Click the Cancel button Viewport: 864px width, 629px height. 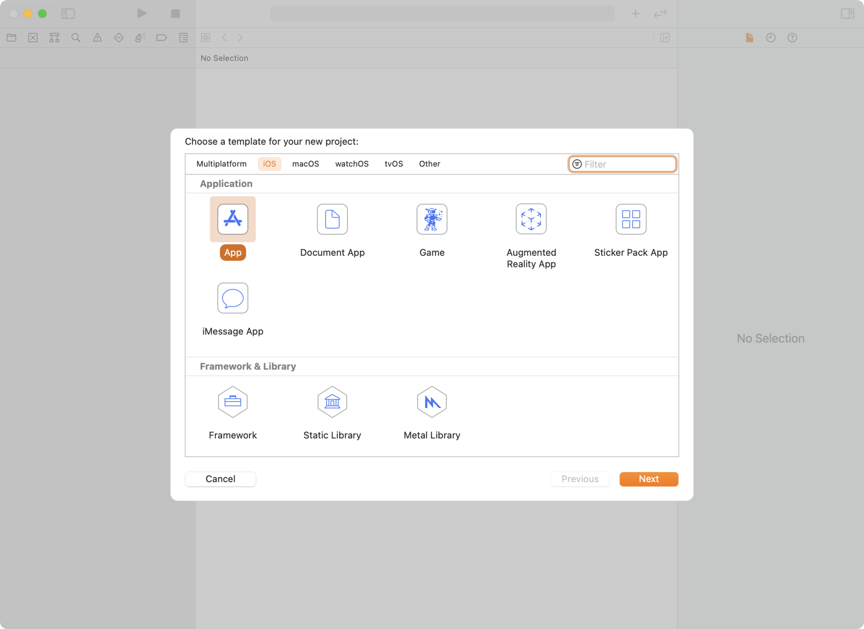(220, 479)
